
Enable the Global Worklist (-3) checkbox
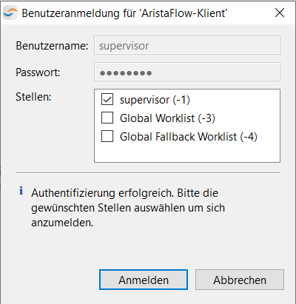pos(107,118)
